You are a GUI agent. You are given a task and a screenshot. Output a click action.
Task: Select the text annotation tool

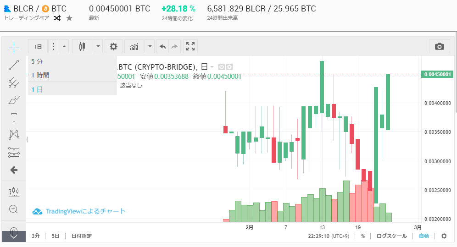point(14,117)
